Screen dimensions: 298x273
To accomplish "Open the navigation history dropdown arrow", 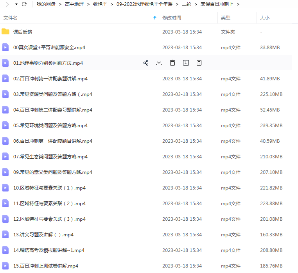I will coord(16,4).
